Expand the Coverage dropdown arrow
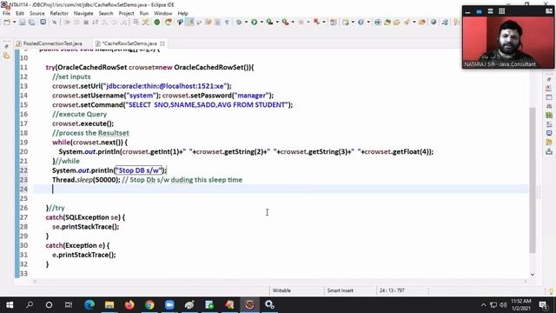This screenshot has width=556, height=313. point(277,23)
